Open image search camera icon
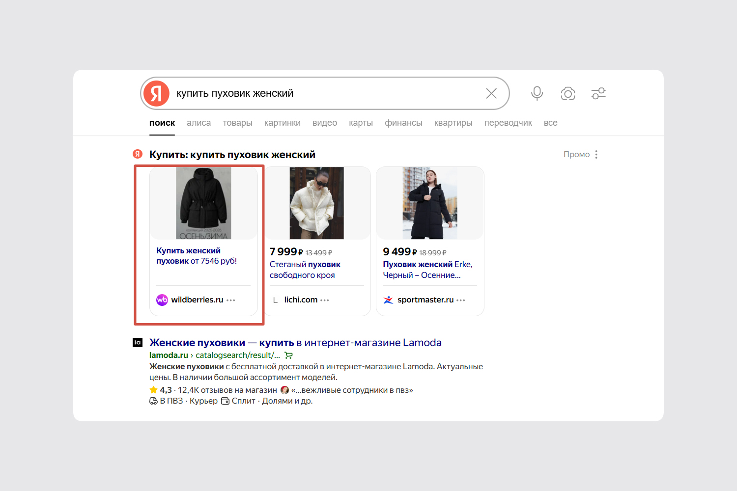737x491 pixels. point(567,93)
